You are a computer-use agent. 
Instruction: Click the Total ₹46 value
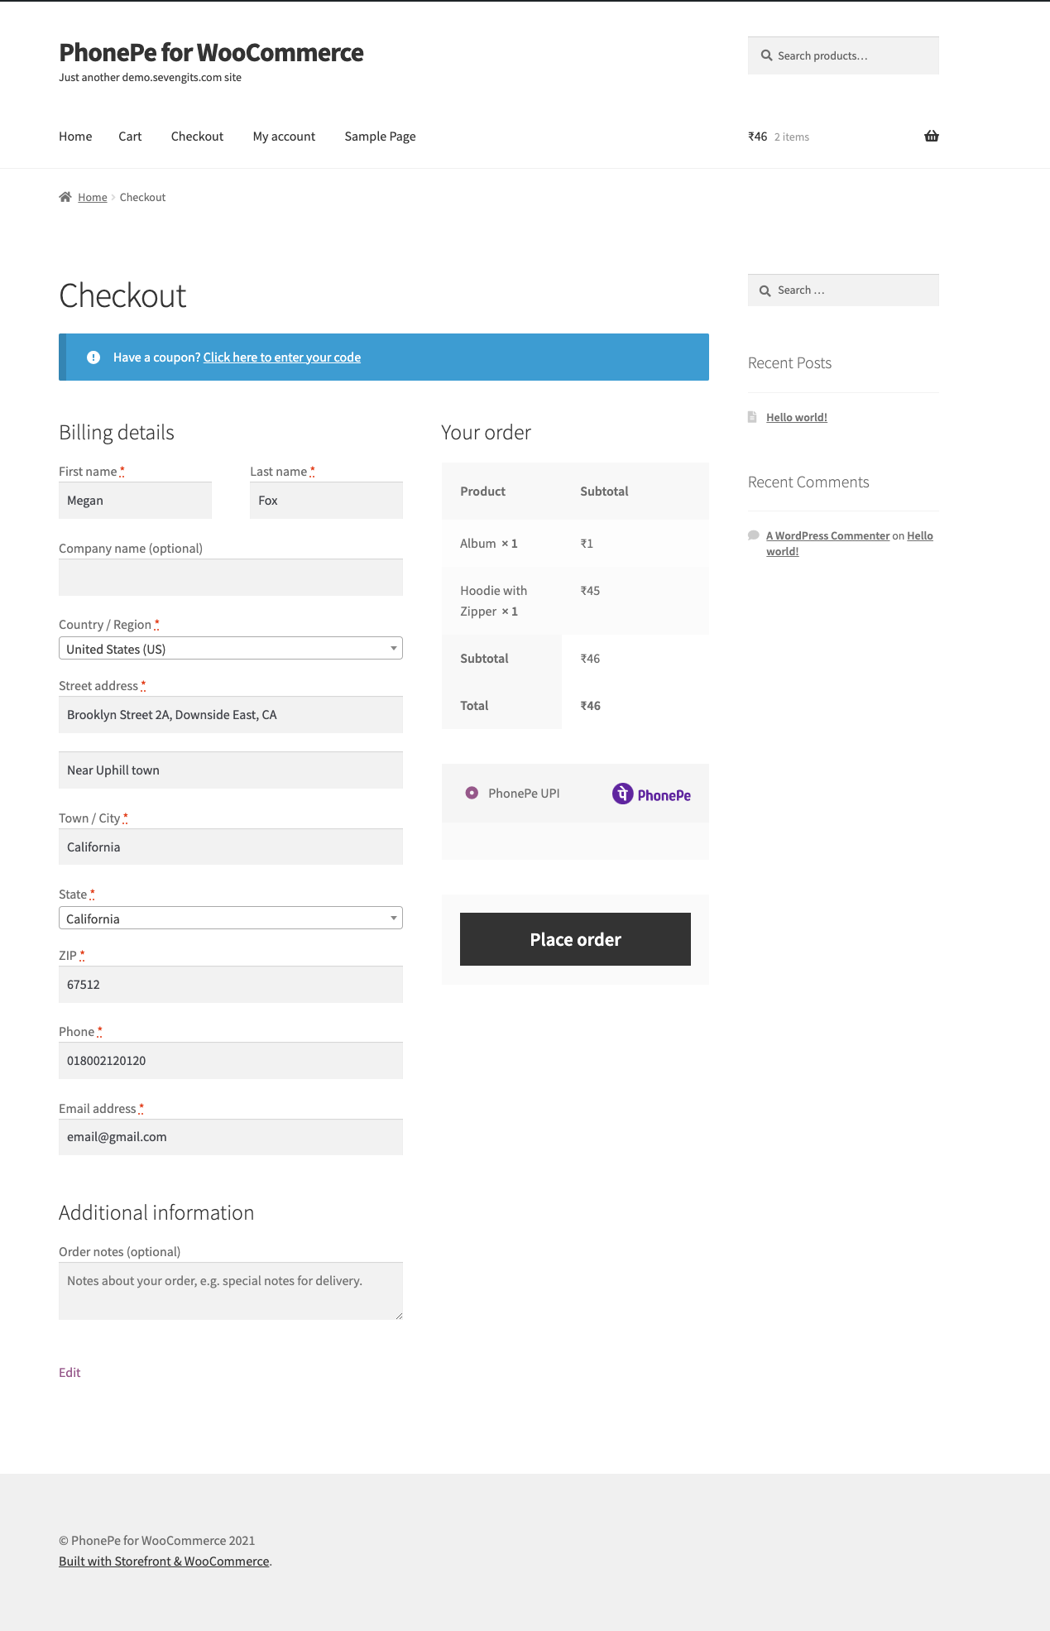590,706
